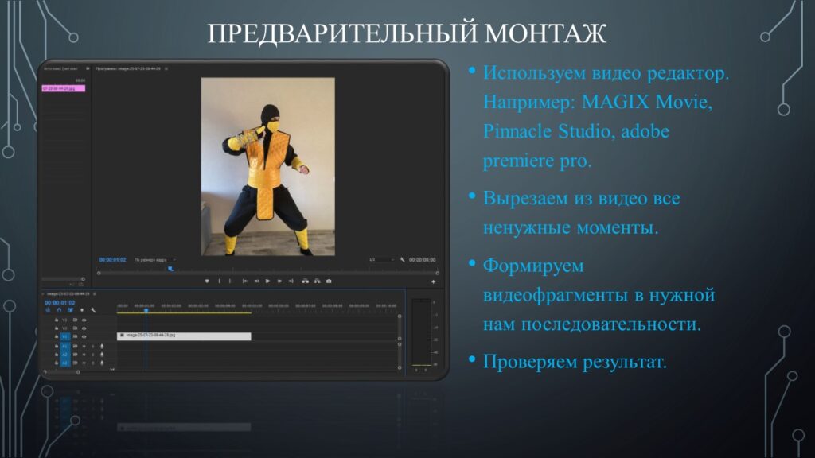The height and width of the screenshot is (458, 815).
Task: Toggle sync lock on V3 track
Action: [75, 320]
